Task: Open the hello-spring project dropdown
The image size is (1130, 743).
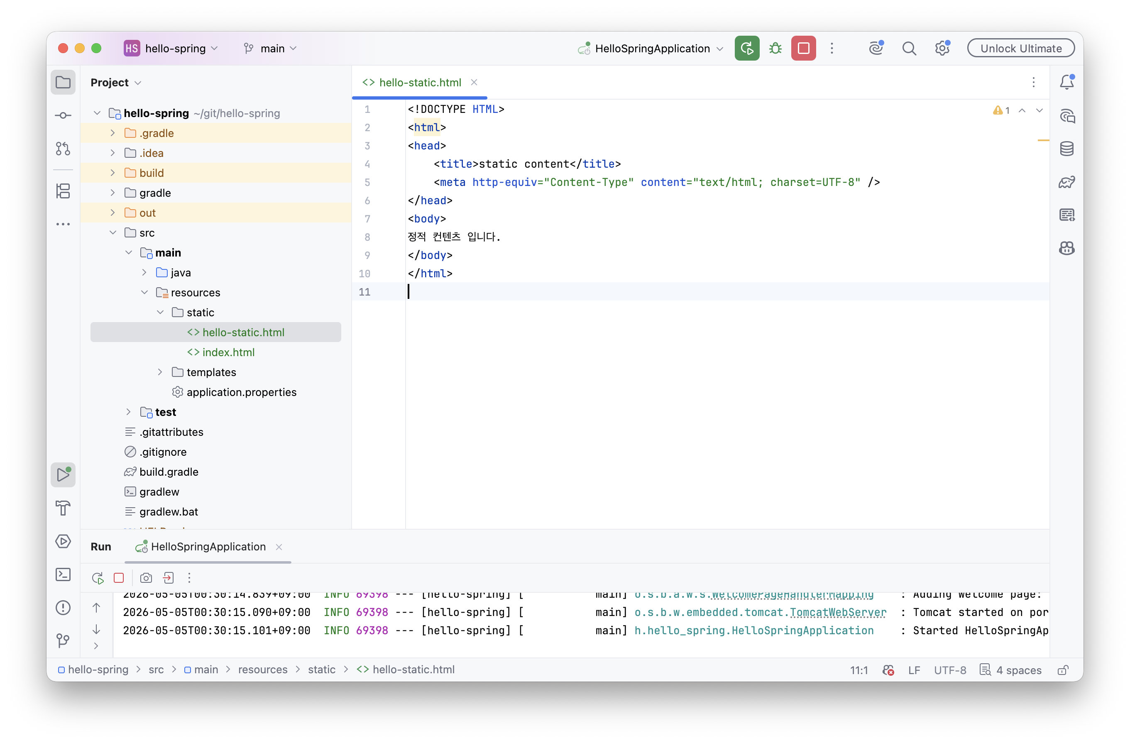Action: pyautogui.click(x=171, y=48)
